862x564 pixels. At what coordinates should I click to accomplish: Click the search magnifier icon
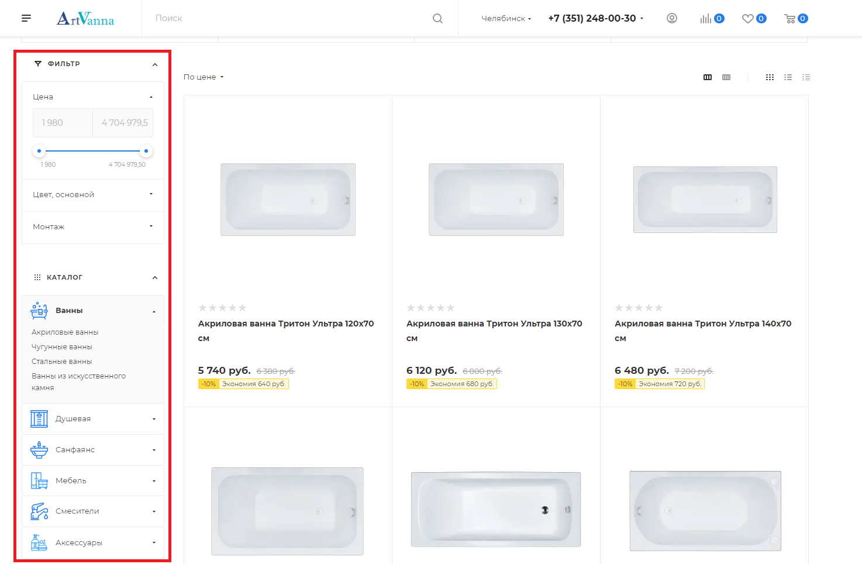point(437,18)
